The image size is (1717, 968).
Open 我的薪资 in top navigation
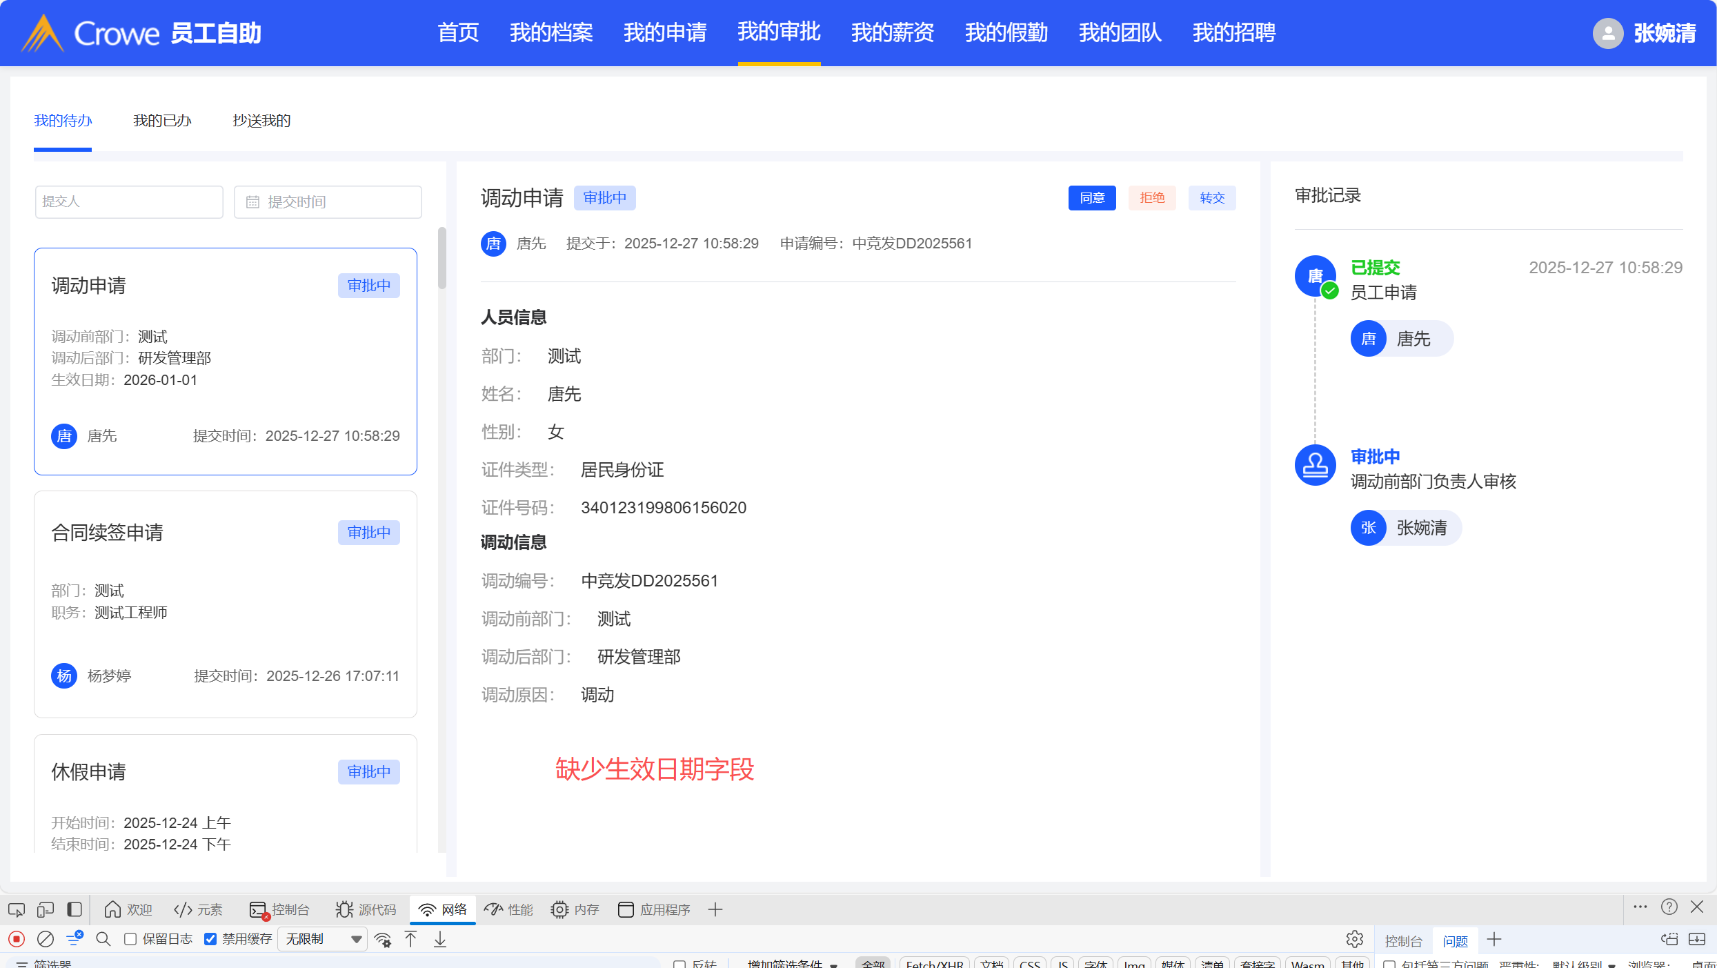tap(892, 32)
